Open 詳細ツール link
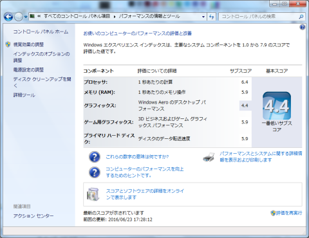309x238 pixels. [24, 95]
